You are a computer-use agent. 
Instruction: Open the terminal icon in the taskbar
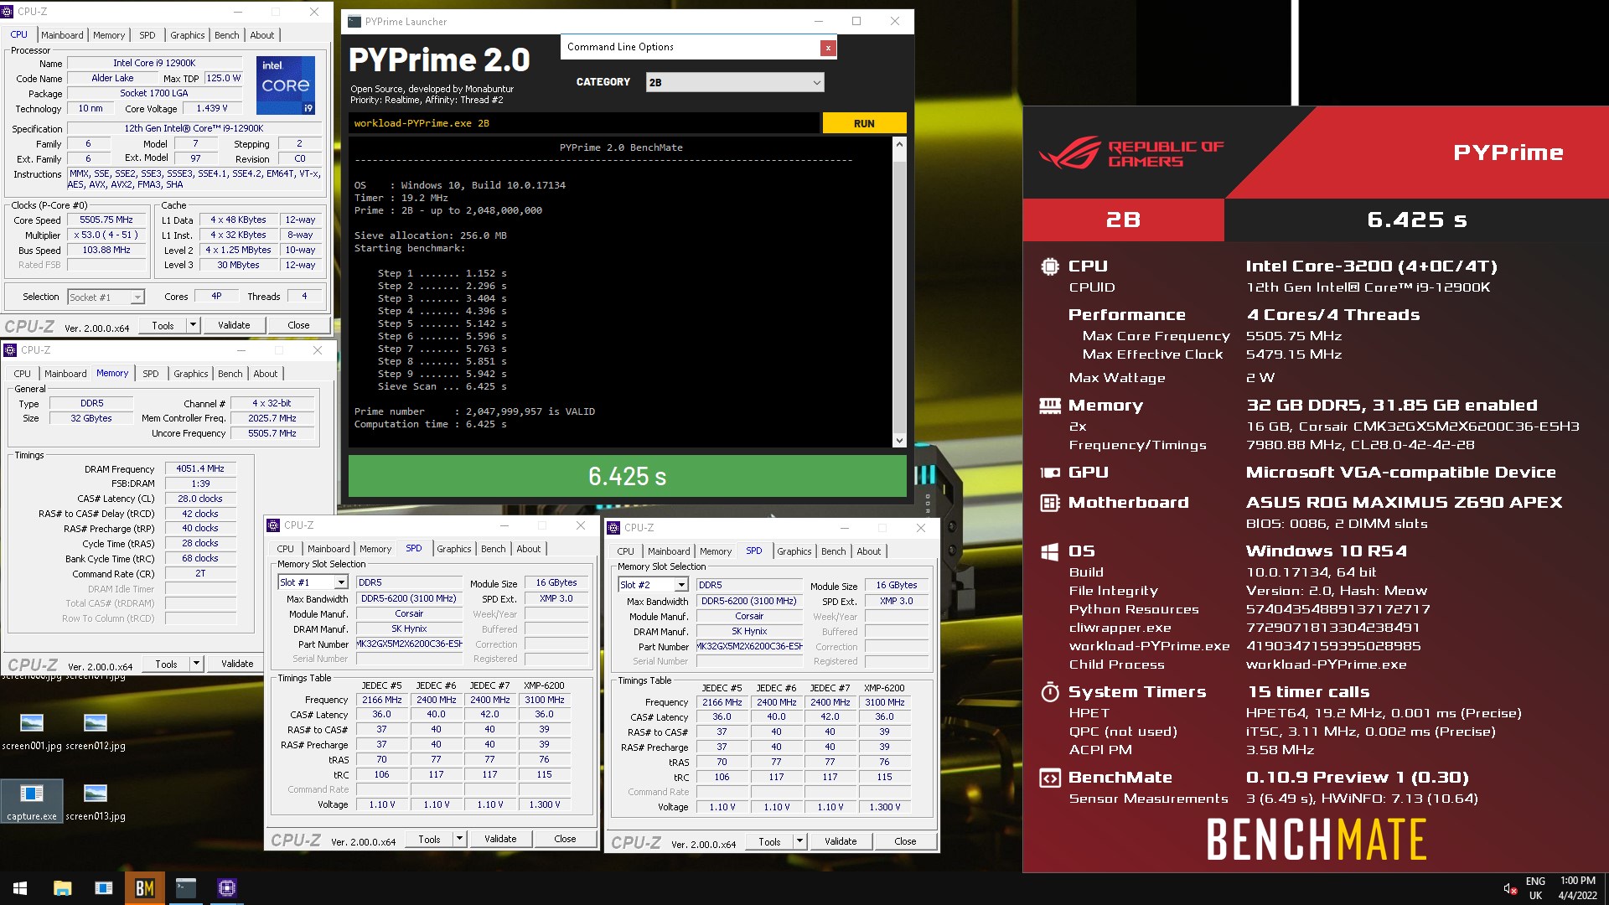(186, 888)
